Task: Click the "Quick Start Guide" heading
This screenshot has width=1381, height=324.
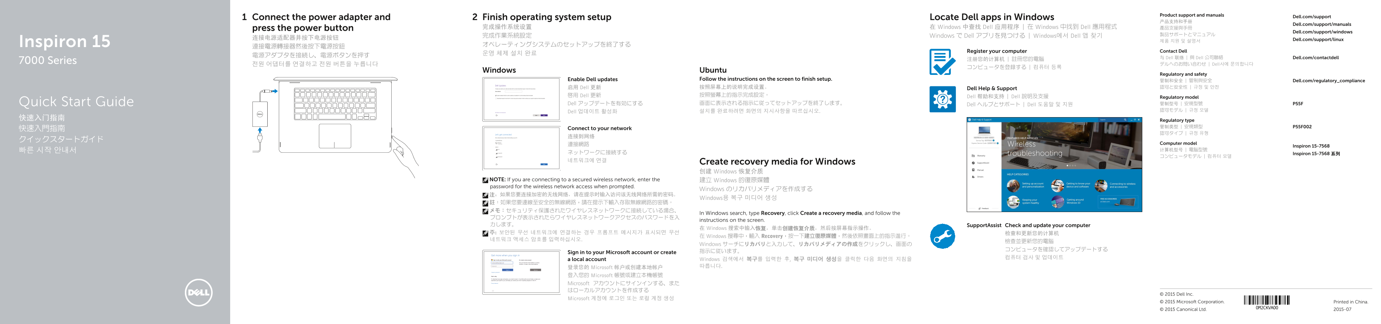Action: (x=76, y=101)
